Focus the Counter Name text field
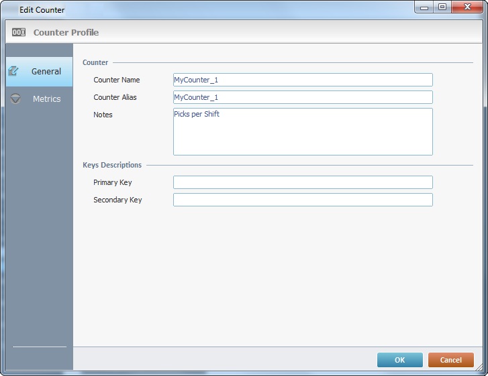Viewport: 488px width, 376px height. point(303,80)
